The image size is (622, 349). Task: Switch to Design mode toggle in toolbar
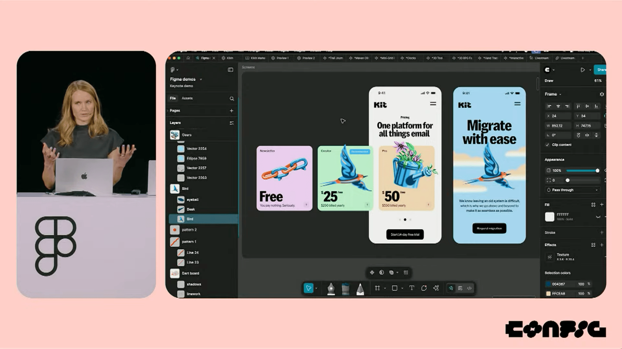[x=460, y=288]
